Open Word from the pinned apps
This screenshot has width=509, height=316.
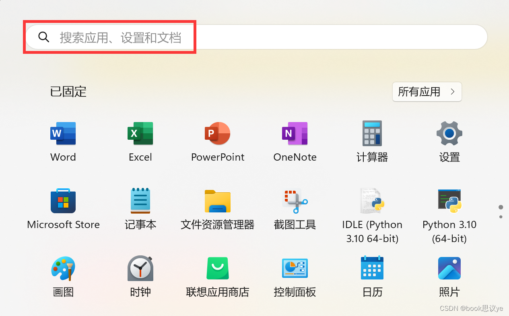pyautogui.click(x=63, y=133)
